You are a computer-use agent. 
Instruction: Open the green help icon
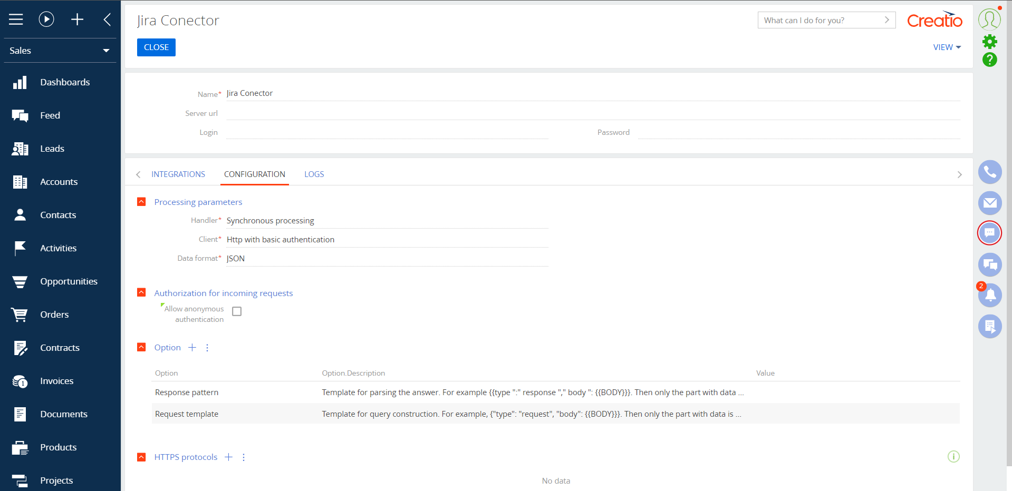pyautogui.click(x=990, y=60)
